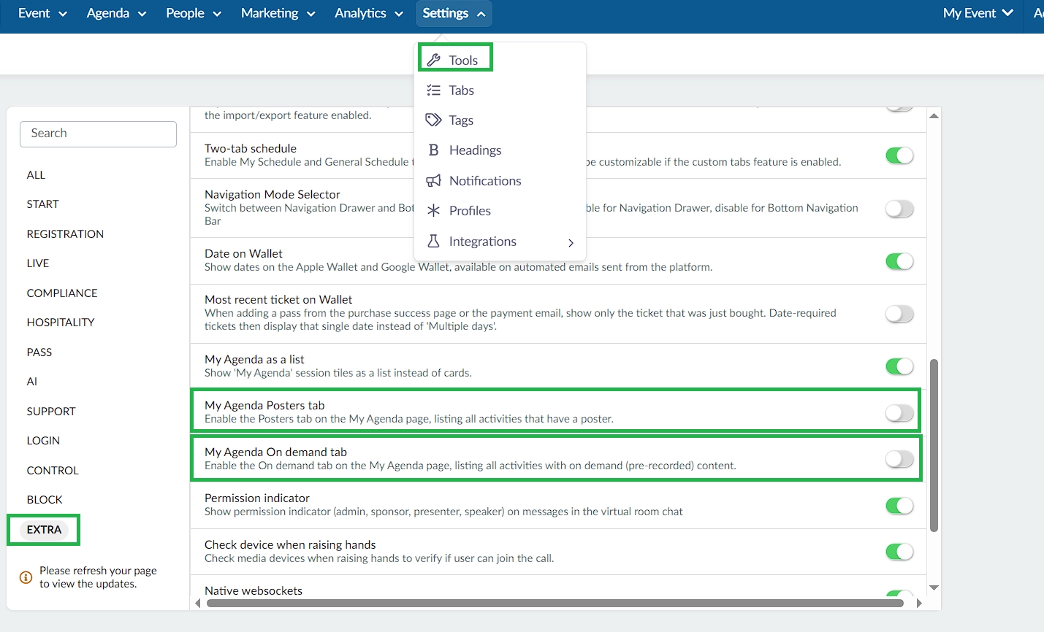This screenshot has height=632, width=1044.
Task: Open the HOSPITALITY category filter
Action: [61, 323]
